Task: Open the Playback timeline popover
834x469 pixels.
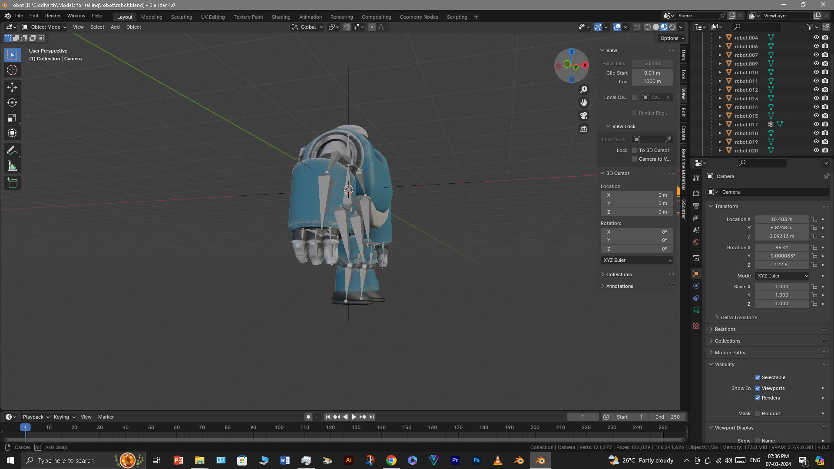Action: (36, 417)
